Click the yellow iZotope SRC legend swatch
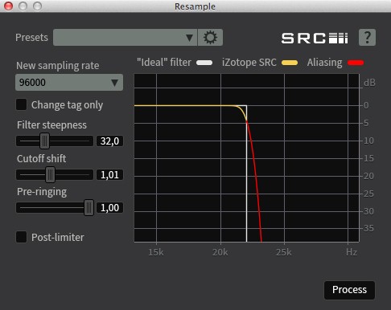Viewport: 391px width, 310px height. pos(290,63)
